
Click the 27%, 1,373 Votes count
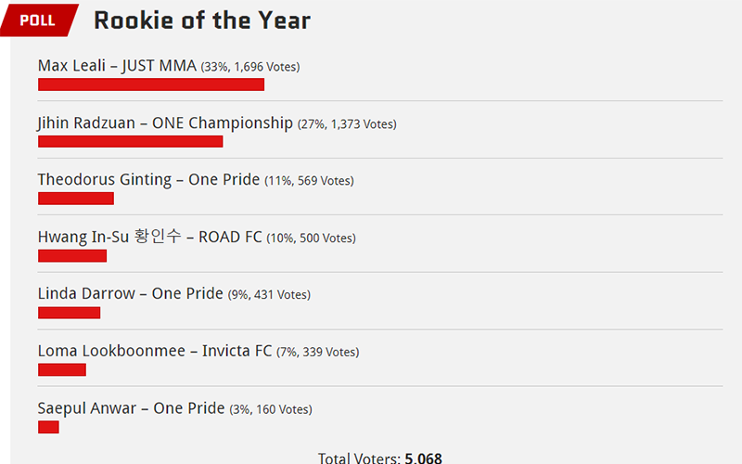347,124
